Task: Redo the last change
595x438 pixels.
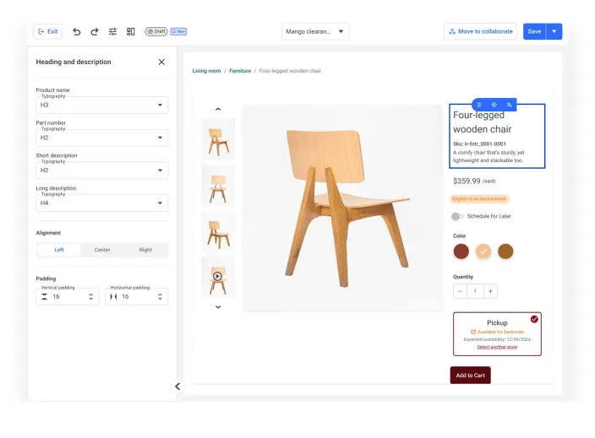Action: pyautogui.click(x=95, y=31)
